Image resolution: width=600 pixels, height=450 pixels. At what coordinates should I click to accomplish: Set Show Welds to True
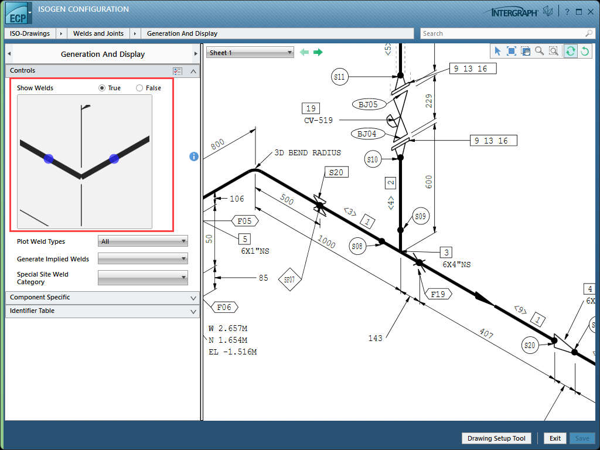(x=103, y=88)
